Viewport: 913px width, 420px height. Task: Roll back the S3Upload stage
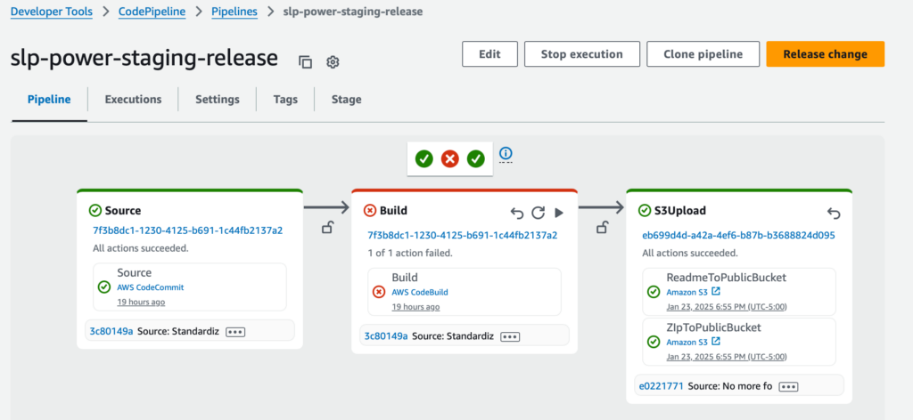[x=834, y=214]
